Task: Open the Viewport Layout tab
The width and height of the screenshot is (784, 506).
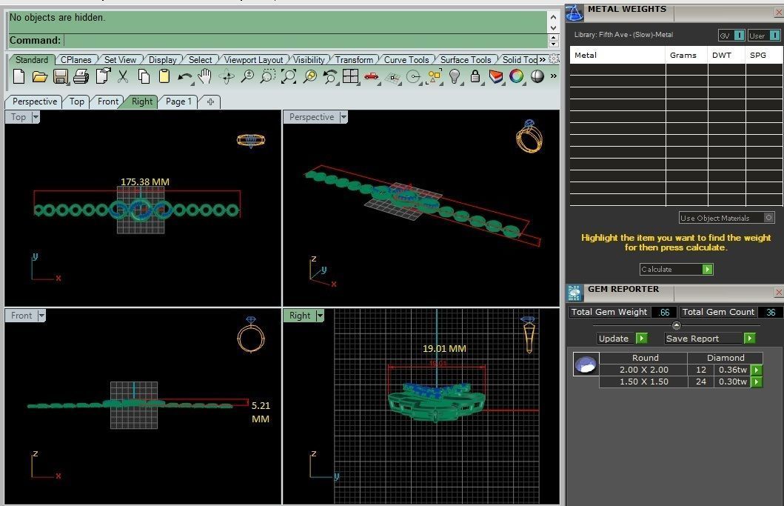Action: [x=253, y=59]
